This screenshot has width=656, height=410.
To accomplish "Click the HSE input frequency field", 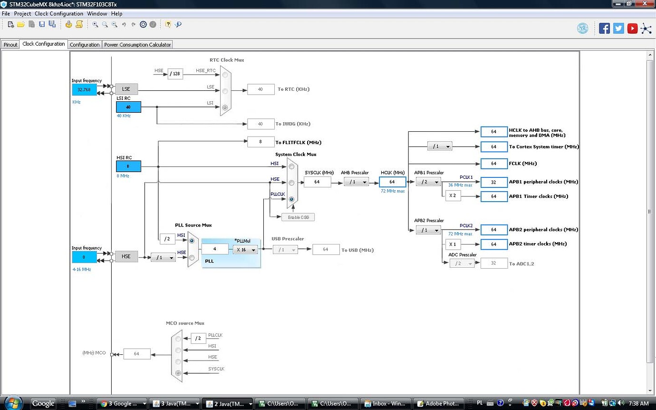I will [x=84, y=256].
